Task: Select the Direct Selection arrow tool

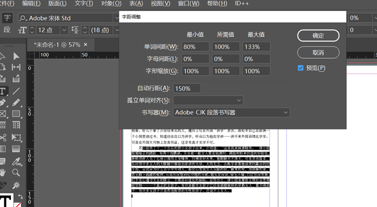Action: (16, 56)
